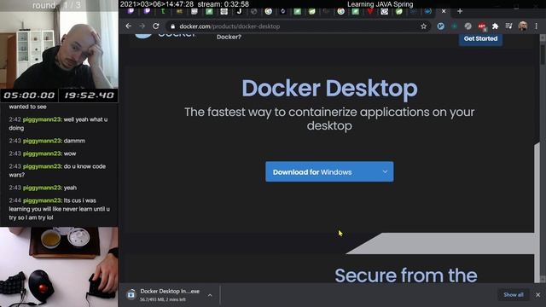Viewport: 546px width, 307px height.
Task: Open the Docker? navigation item
Action: tap(229, 37)
